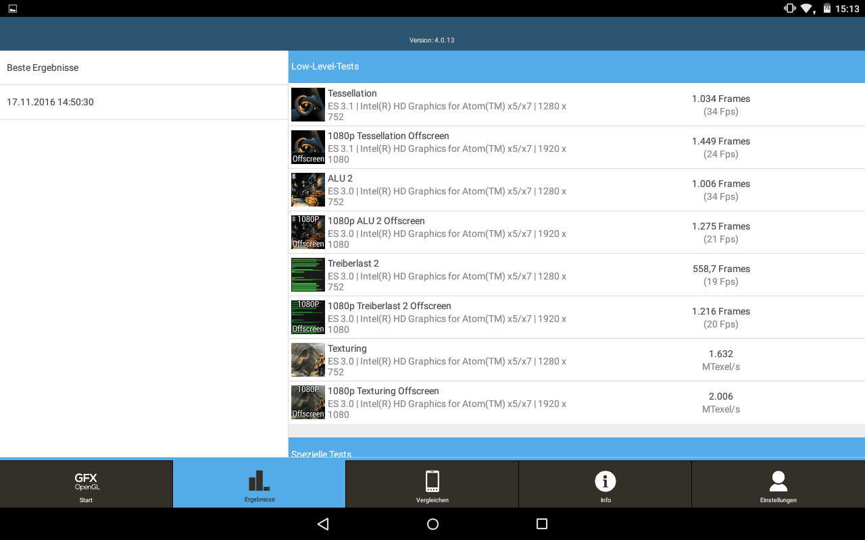Select the 1080p Treiberlast 2 Offscreen title
The image size is (865, 540).
389,306
